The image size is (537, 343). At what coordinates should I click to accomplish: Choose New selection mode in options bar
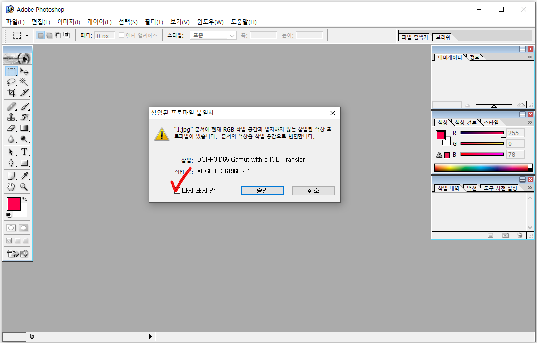[40, 35]
